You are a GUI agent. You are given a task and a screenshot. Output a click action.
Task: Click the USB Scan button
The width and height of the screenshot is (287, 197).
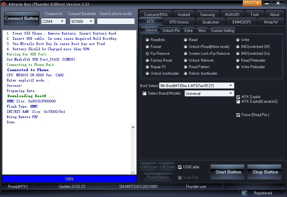point(167,167)
